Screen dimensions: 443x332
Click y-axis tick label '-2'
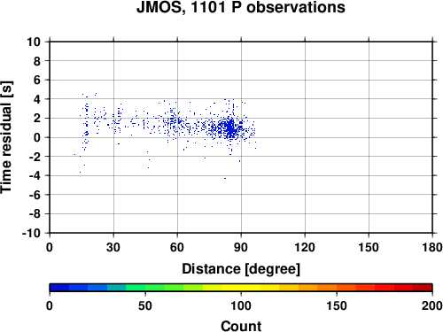(35, 157)
